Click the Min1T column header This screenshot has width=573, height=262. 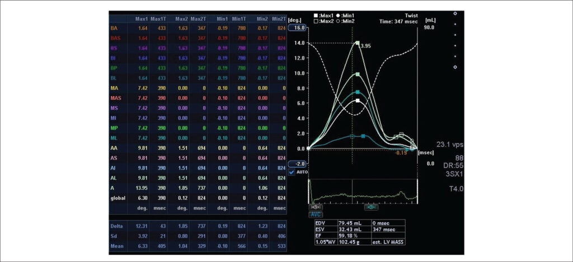(x=238, y=18)
